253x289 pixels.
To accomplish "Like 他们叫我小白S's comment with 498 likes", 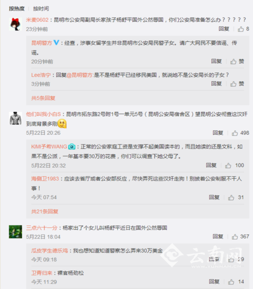I will (241, 133).
